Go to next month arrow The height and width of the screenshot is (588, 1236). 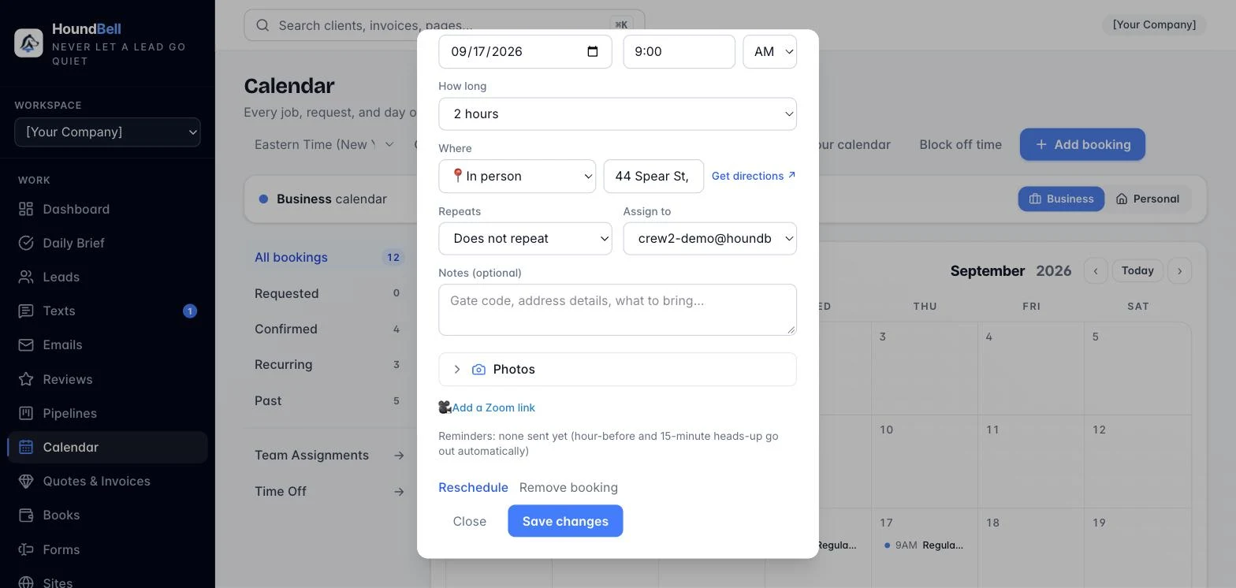(1179, 270)
